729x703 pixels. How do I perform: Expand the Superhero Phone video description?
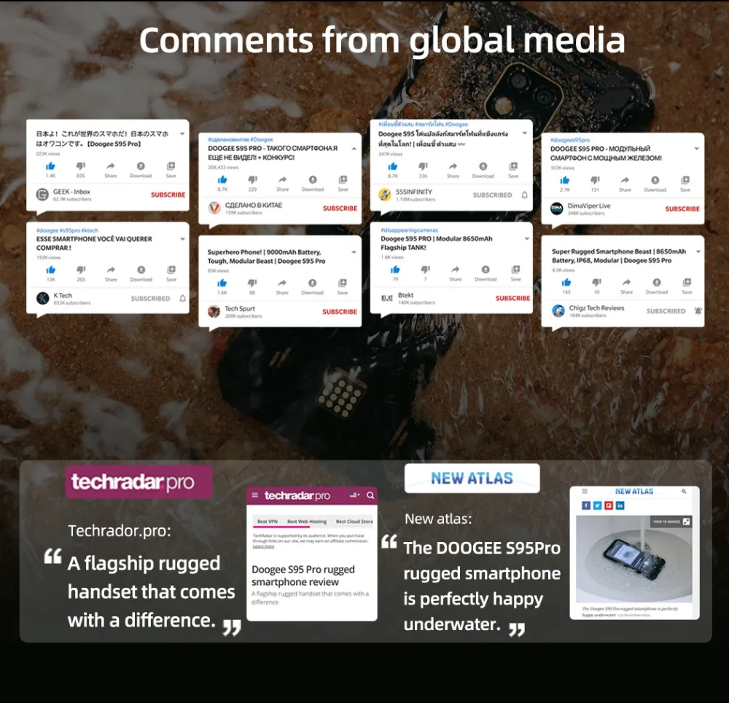(354, 252)
